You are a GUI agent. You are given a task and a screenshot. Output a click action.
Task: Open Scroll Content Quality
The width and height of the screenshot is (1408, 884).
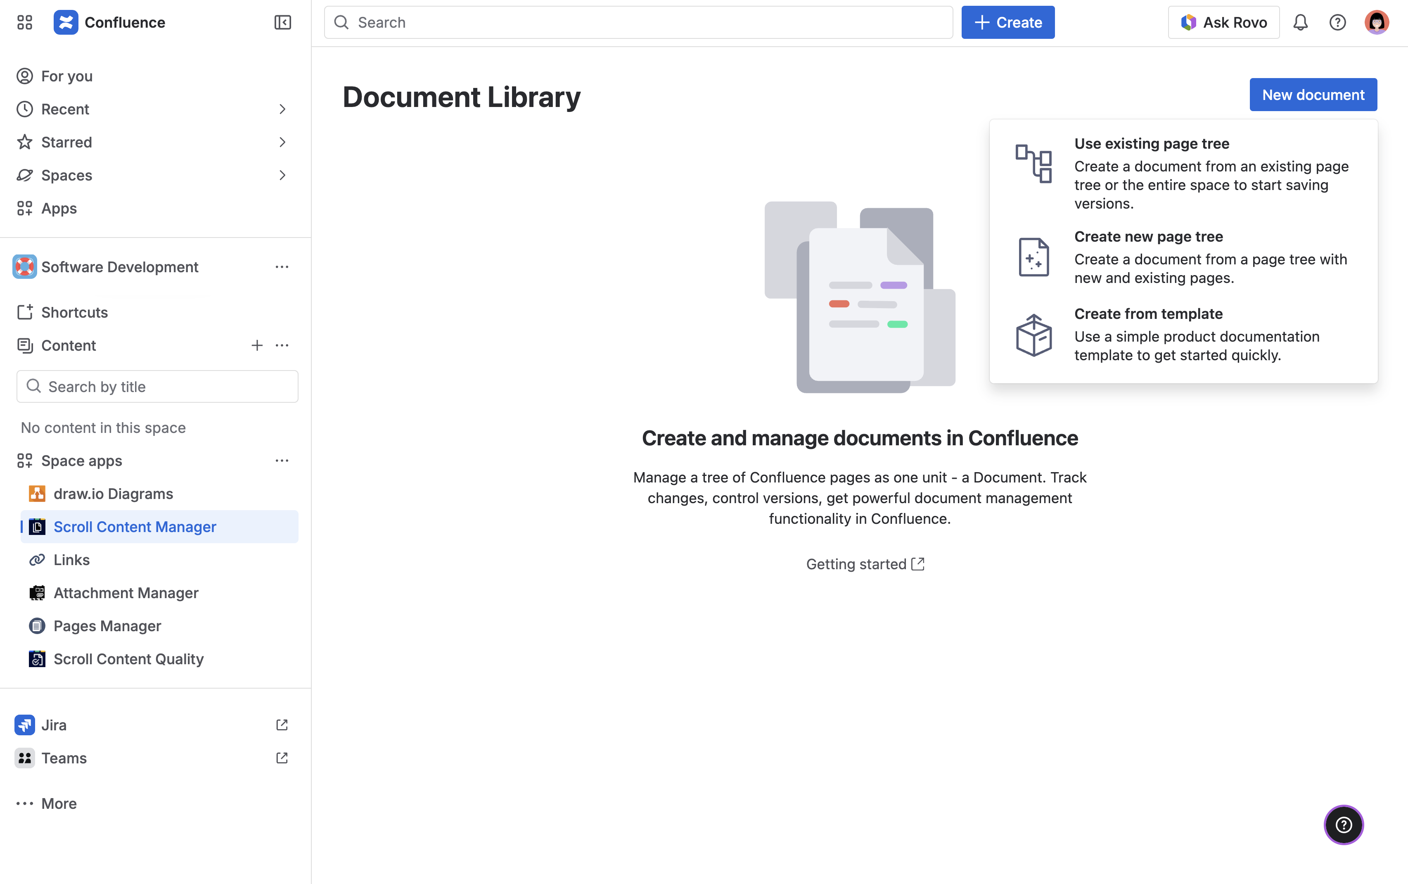[x=128, y=659]
